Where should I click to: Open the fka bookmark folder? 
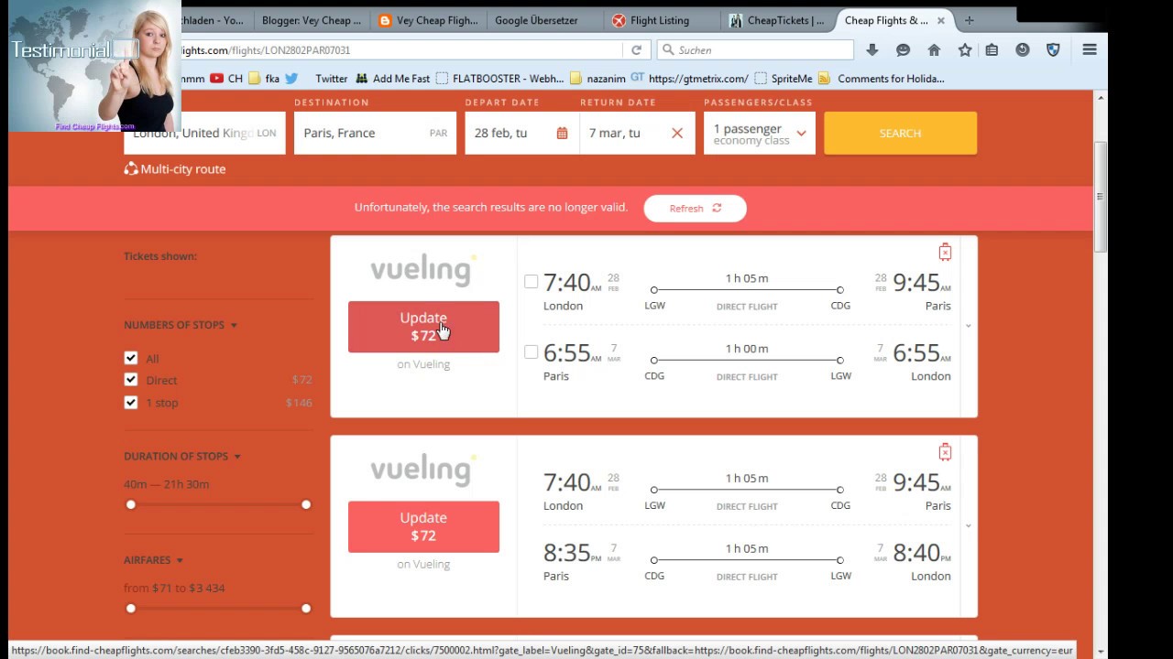[x=264, y=79]
